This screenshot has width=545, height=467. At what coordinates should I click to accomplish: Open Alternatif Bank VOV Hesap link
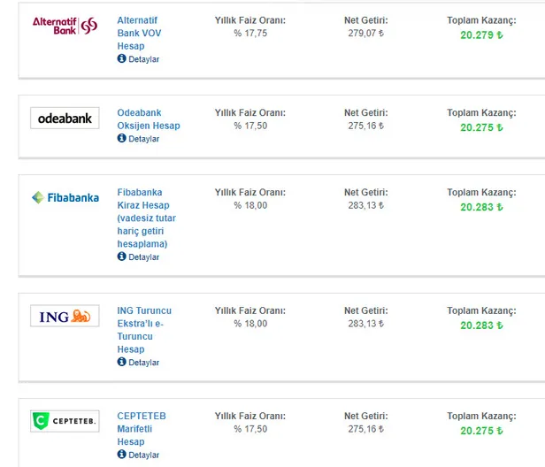[x=142, y=32]
